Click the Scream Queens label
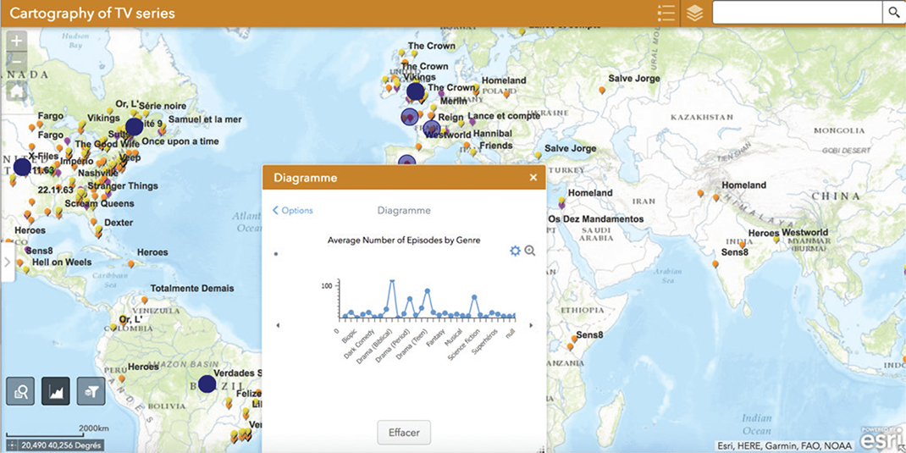Screen dimensions: 906x453 pyautogui.click(x=99, y=203)
